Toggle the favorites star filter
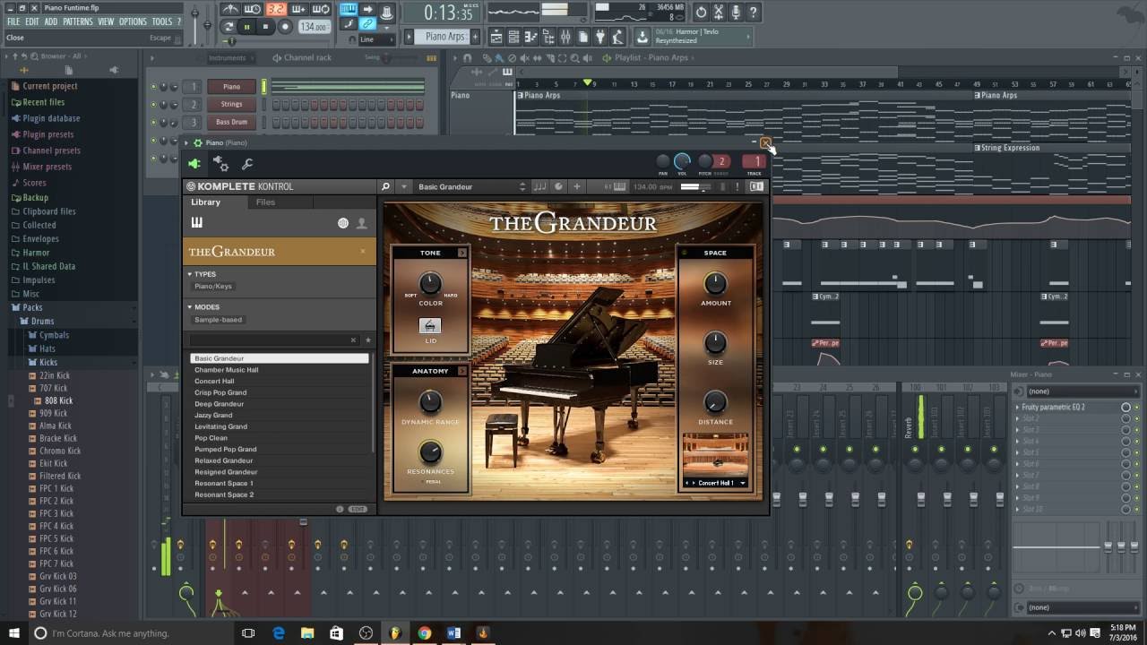This screenshot has height=645, width=1147. pyautogui.click(x=367, y=340)
